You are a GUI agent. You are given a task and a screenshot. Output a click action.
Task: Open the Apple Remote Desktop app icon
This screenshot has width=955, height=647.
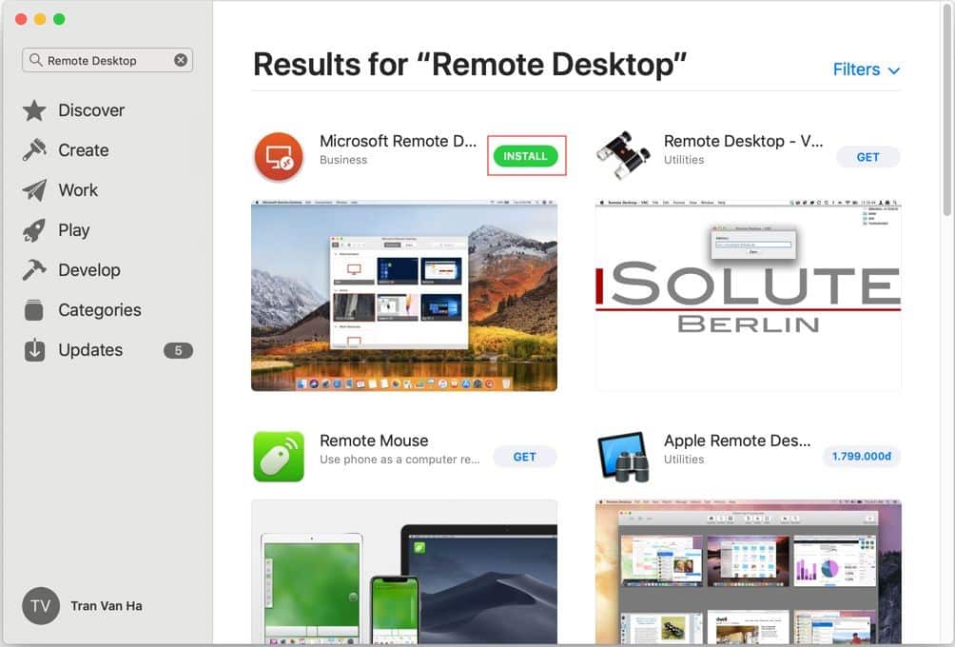pyautogui.click(x=622, y=457)
